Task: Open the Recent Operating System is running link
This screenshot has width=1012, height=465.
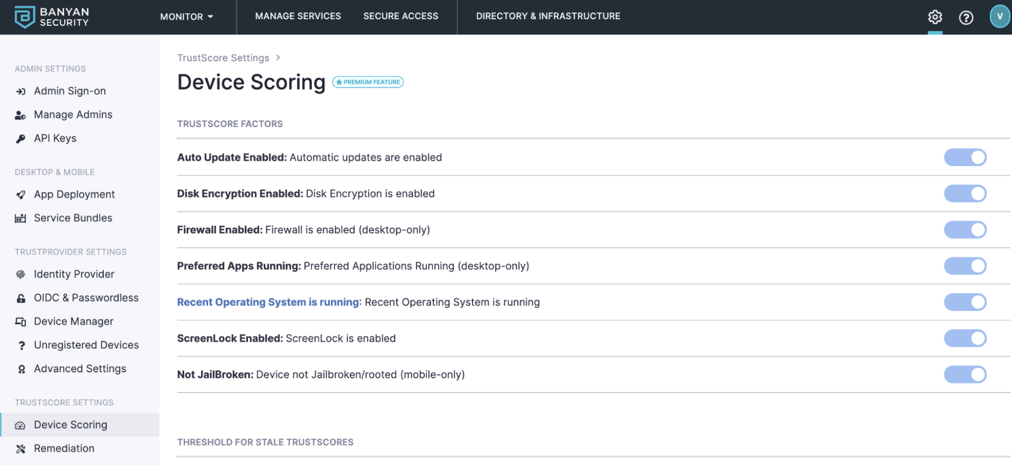Action: pyautogui.click(x=269, y=302)
